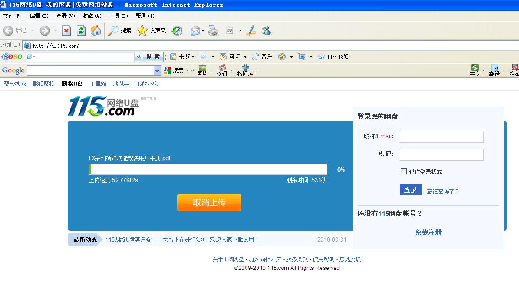Click the shopping cart icon in SOSO bar

[301, 57]
